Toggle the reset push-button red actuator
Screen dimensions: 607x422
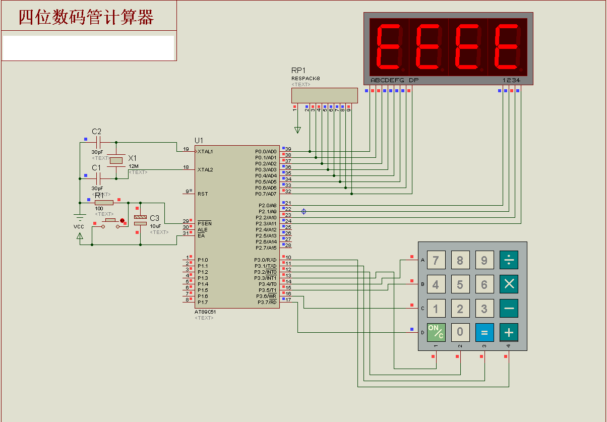pos(122,220)
